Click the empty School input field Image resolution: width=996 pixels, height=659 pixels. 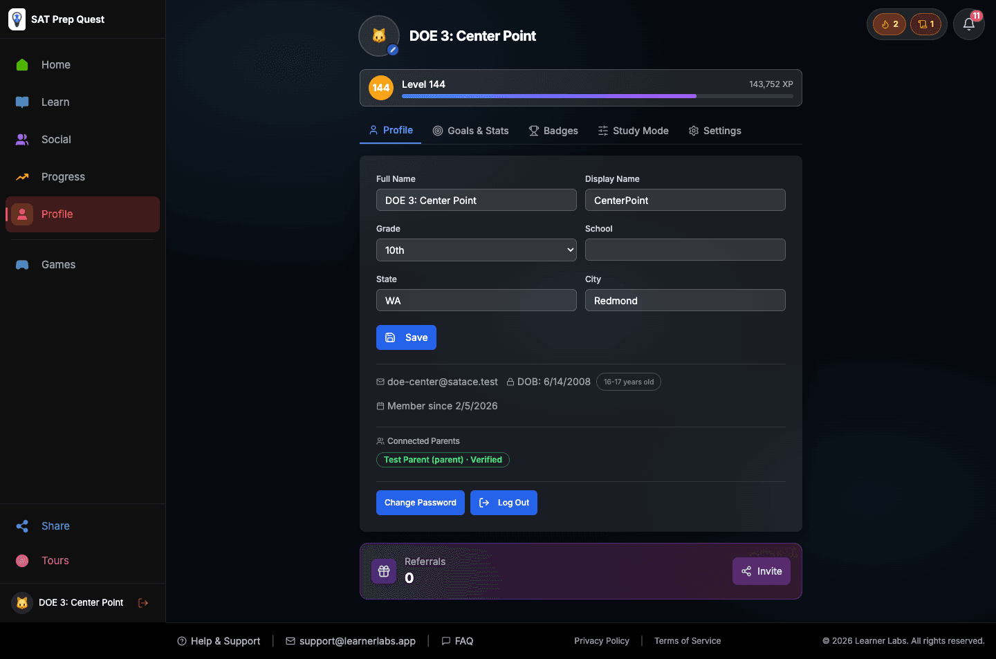(x=685, y=250)
